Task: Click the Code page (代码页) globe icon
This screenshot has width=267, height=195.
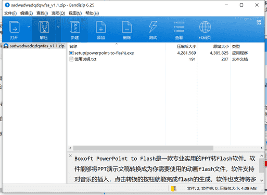Action: point(205,27)
